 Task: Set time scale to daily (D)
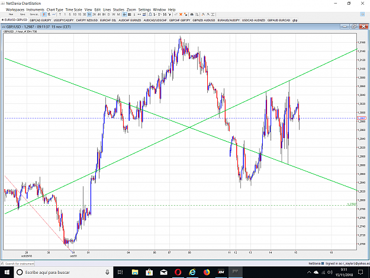pyautogui.click(x=108, y=14)
